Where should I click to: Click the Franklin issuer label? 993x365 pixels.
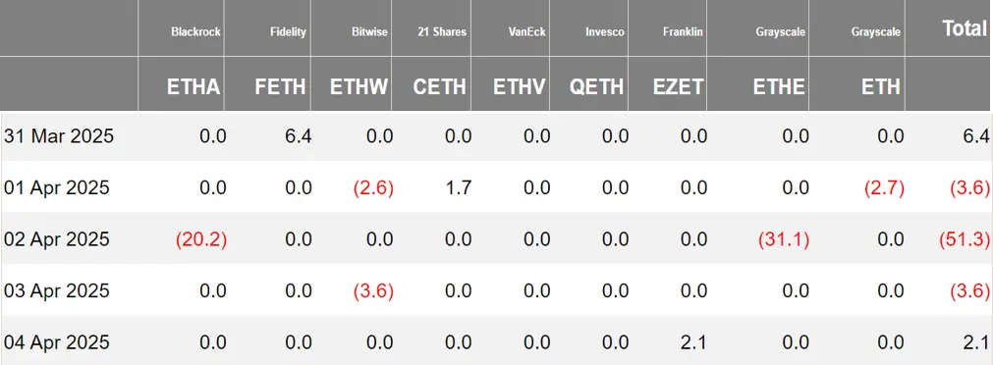[684, 31]
